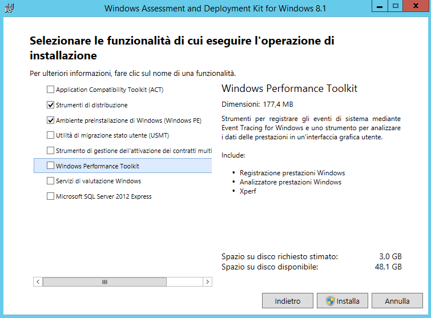This screenshot has height=318, width=431.
Task: Tick the Utilità di migrazione stato utente checkbox
Action: click(51, 136)
